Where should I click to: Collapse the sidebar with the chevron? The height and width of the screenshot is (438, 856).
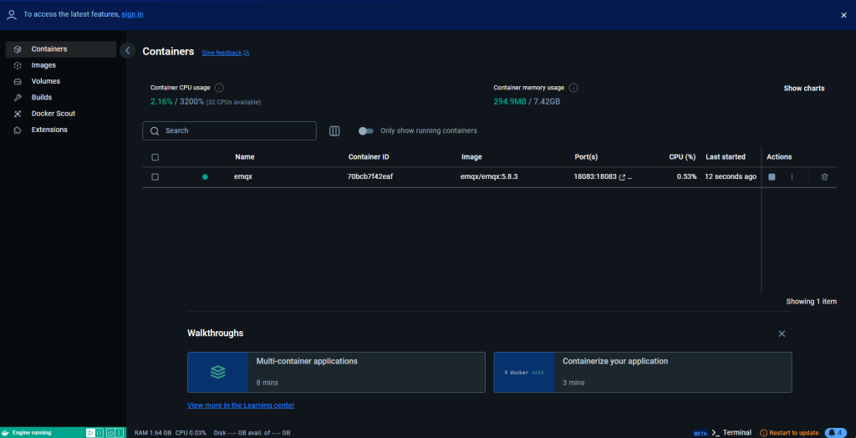click(x=127, y=51)
